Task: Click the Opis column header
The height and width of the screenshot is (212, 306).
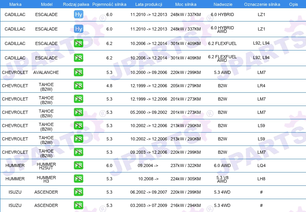Action: [x=293, y=4]
